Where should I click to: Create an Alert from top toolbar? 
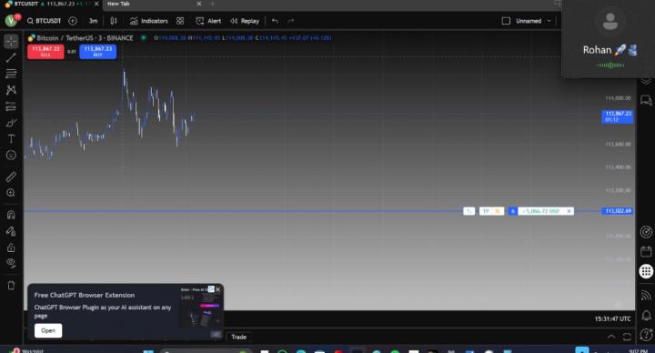[208, 21]
